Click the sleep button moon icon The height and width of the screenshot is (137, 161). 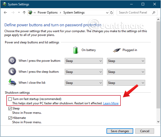[12, 72]
